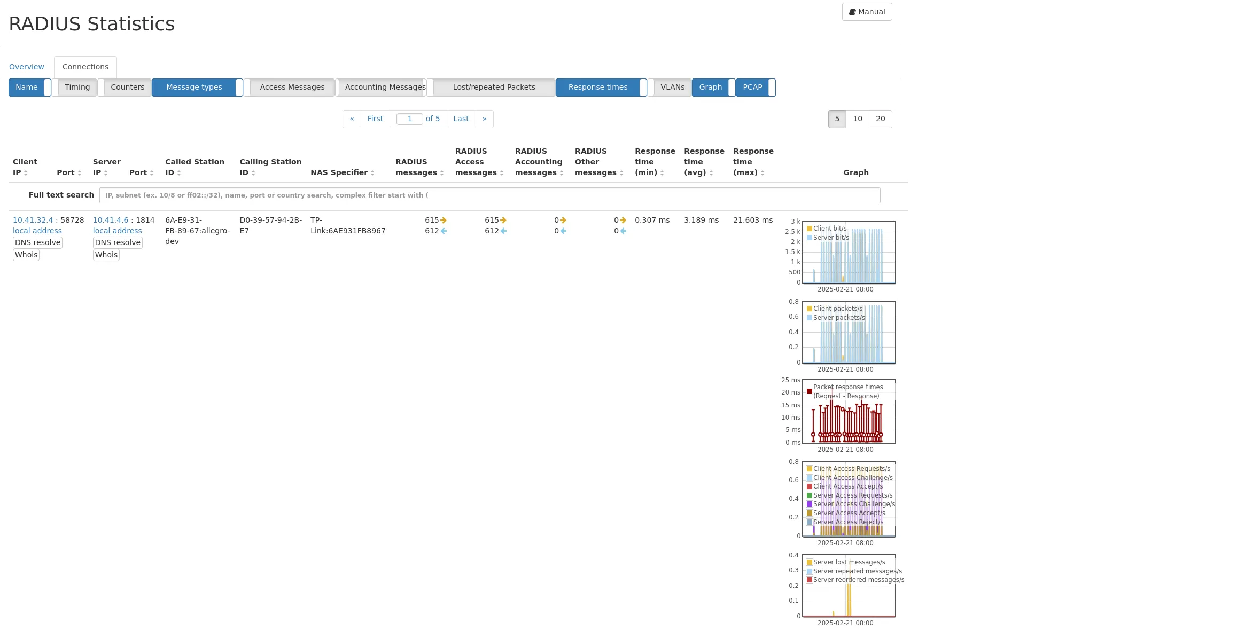The width and height of the screenshot is (1237, 630).
Task: Show 20 entries per page
Action: point(880,119)
